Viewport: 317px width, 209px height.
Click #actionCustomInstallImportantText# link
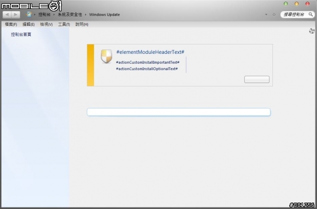pos(148,62)
